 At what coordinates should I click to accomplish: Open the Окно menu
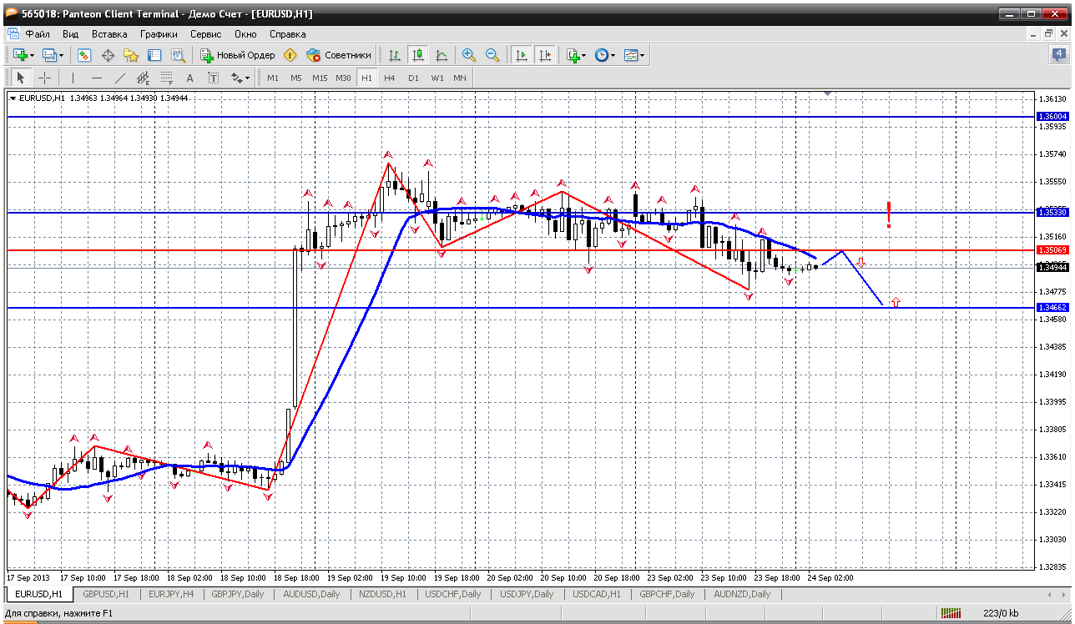(x=245, y=34)
